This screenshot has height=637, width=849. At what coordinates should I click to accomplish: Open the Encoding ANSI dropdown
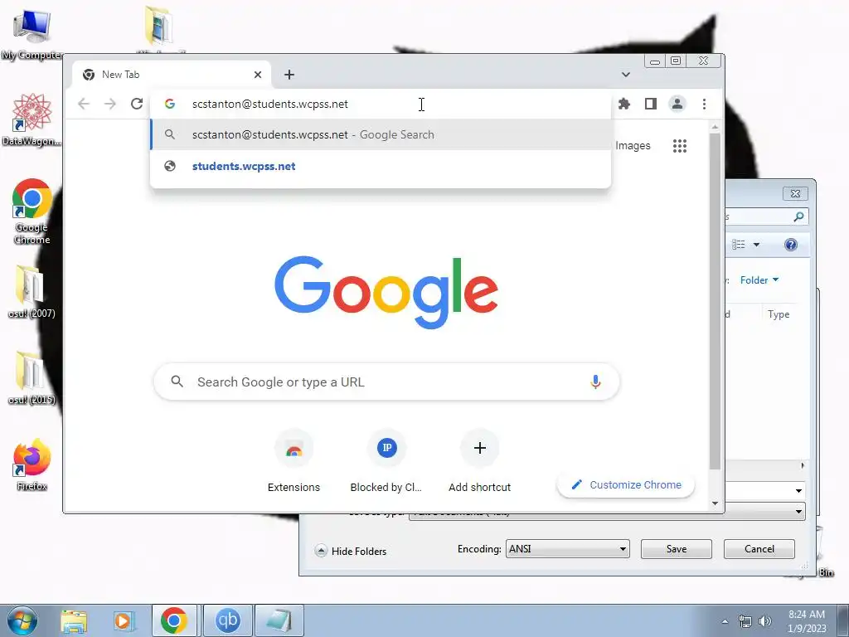(x=567, y=549)
